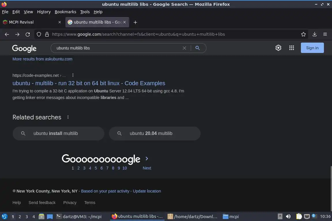Viewport: 332px width, 221px height.
Task: Open dartz@VM3 terminal from taskbar
Action: click(79, 217)
